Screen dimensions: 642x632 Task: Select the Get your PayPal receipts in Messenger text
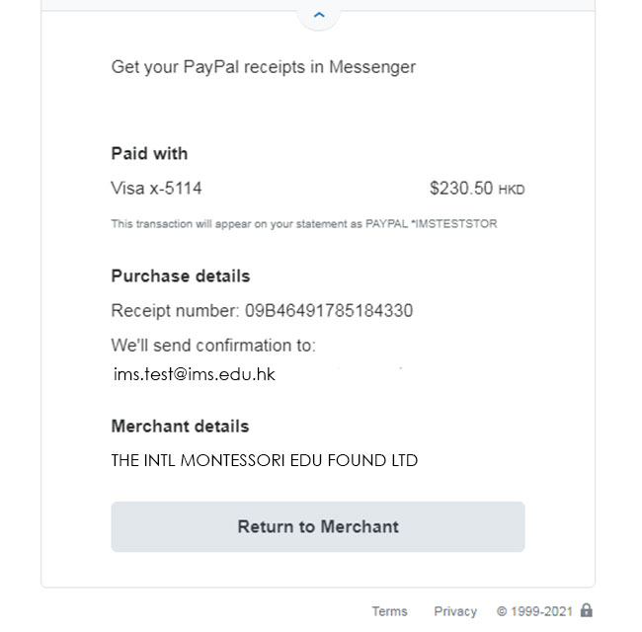pyautogui.click(x=264, y=67)
